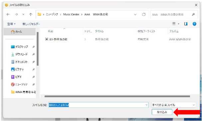The image size is (203, 121).
Task: Click the 取り込み import button
Action: tap(162, 112)
